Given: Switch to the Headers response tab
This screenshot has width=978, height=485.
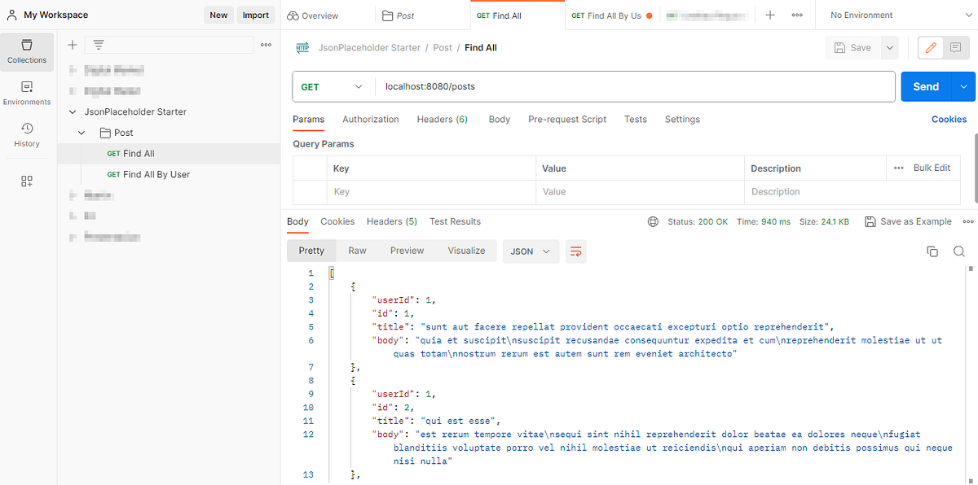Looking at the screenshot, I should (392, 221).
